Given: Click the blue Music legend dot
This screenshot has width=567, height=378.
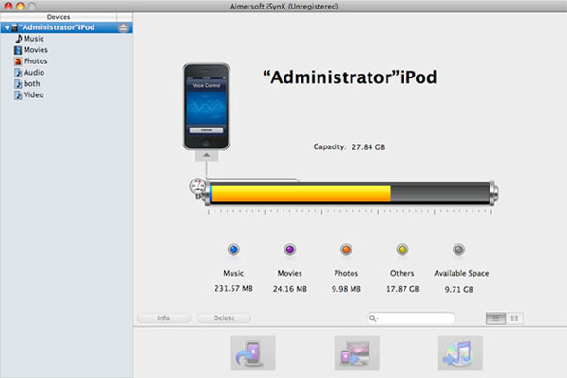Looking at the screenshot, I should tap(233, 249).
